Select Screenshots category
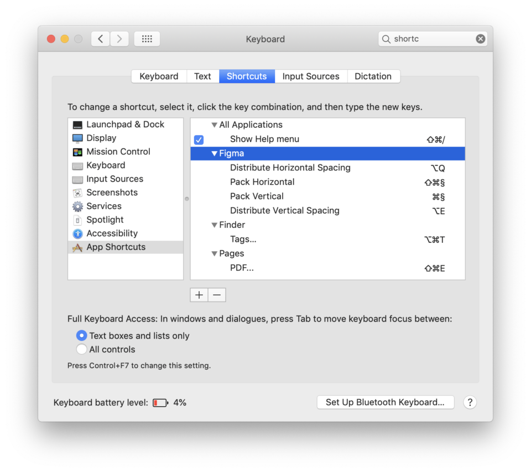Viewport: 531px width, 472px height. [126, 193]
